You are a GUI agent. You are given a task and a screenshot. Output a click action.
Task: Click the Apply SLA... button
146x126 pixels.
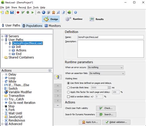(x=90, y=122)
